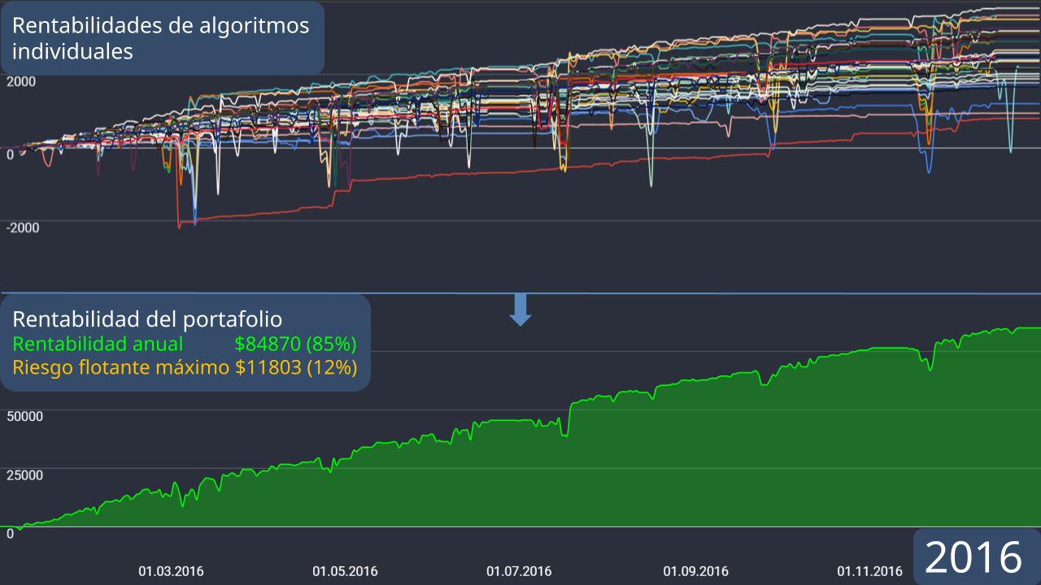Click the '50000' portfolio axis label
The image size is (1041, 585).
tap(24, 416)
